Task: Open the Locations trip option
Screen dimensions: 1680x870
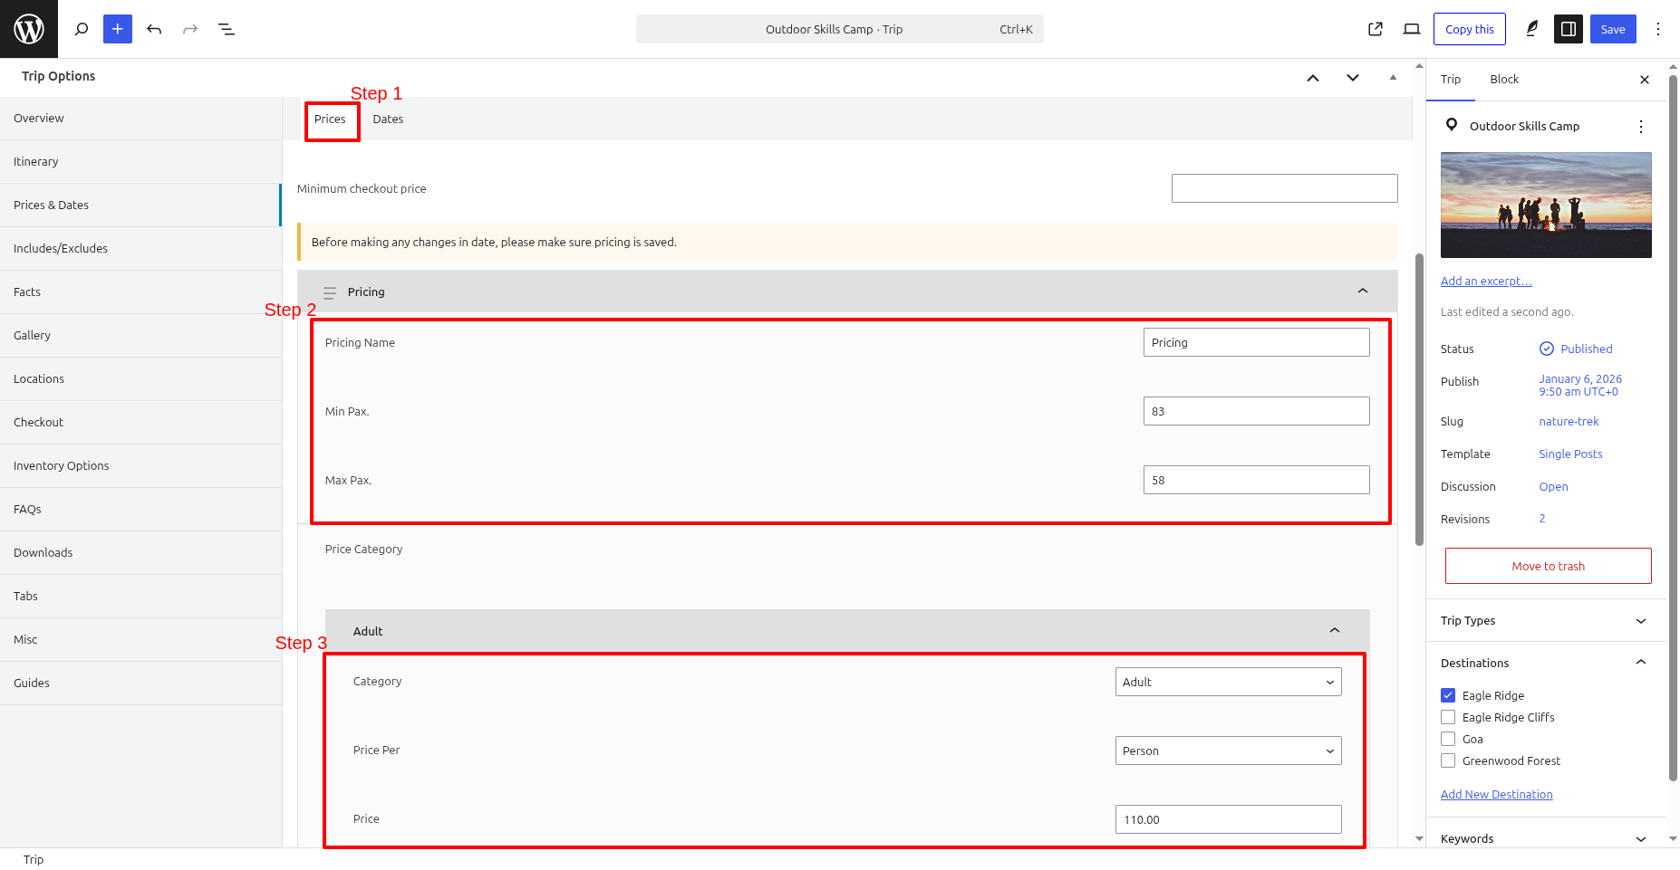Action: [x=140, y=379]
